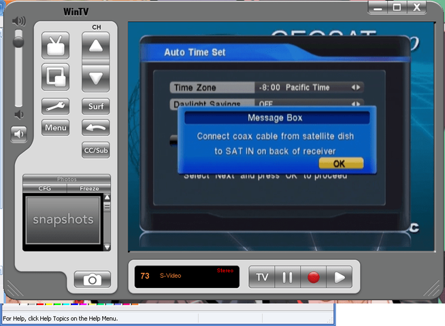The height and width of the screenshot is (326, 445).
Task: Click the channel number 73 display
Action: click(x=145, y=276)
